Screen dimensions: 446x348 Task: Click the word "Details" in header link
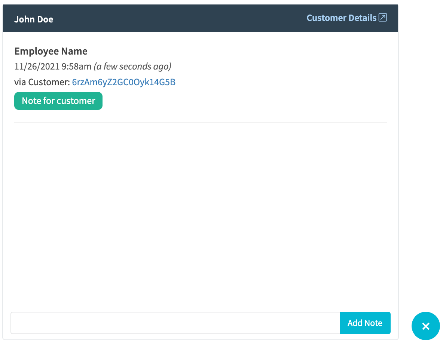(x=362, y=18)
